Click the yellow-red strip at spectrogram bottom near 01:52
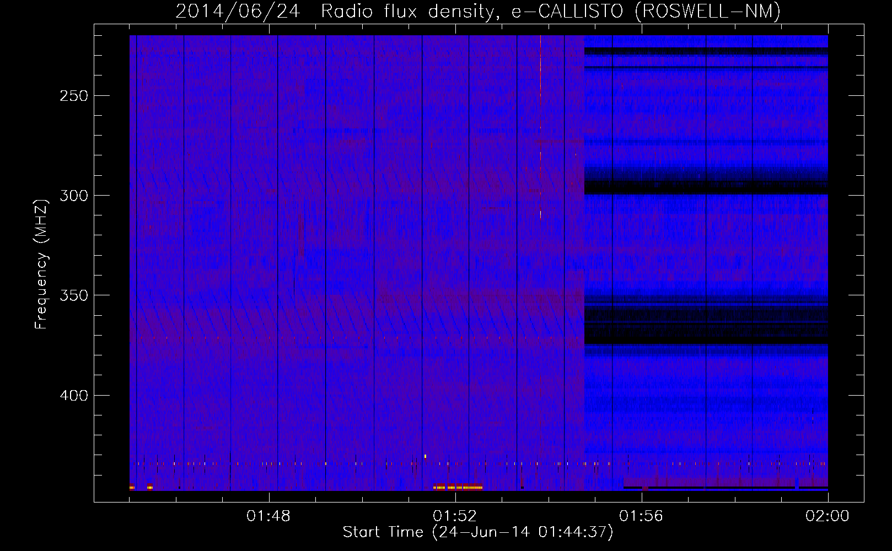 (458, 487)
